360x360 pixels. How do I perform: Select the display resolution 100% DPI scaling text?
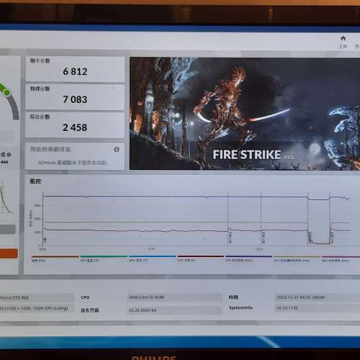pyautogui.click(x=34, y=308)
